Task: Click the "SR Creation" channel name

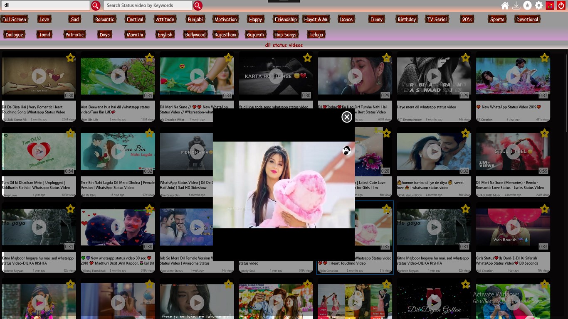Action: pos(484,120)
